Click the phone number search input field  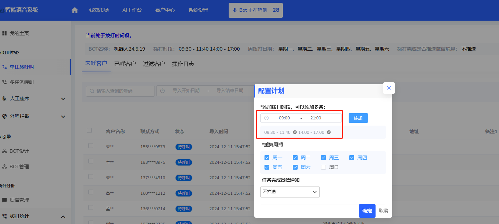coord(121,91)
